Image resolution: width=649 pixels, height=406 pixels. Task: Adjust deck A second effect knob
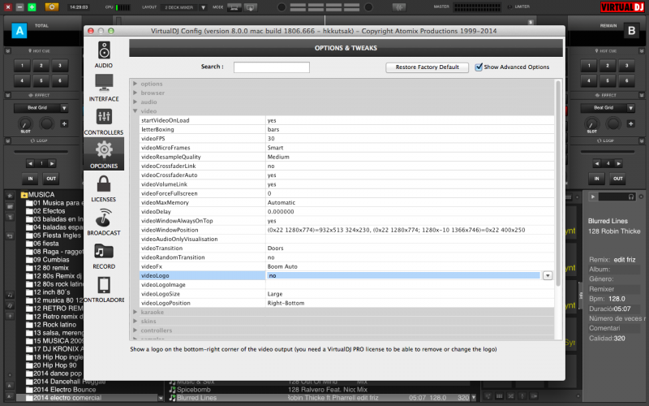[x=46, y=123]
